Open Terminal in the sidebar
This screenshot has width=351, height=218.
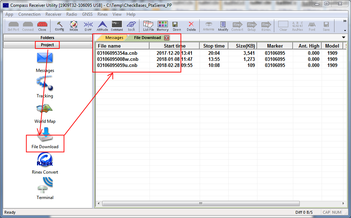click(x=45, y=189)
